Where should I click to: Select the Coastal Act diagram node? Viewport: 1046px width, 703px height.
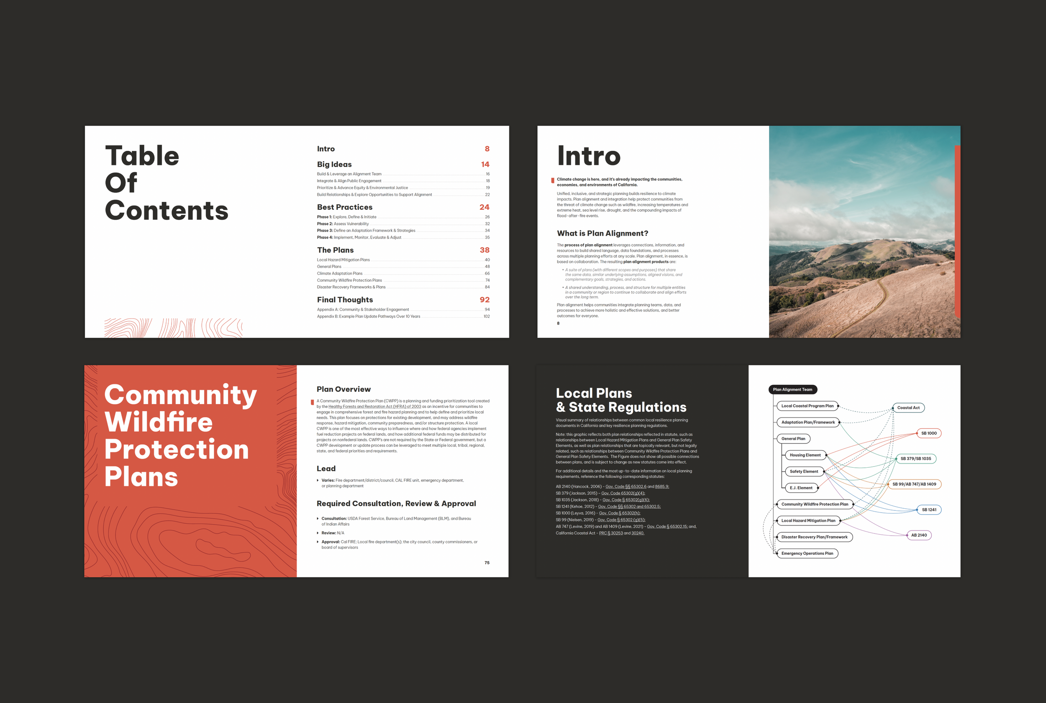tap(908, 407)
